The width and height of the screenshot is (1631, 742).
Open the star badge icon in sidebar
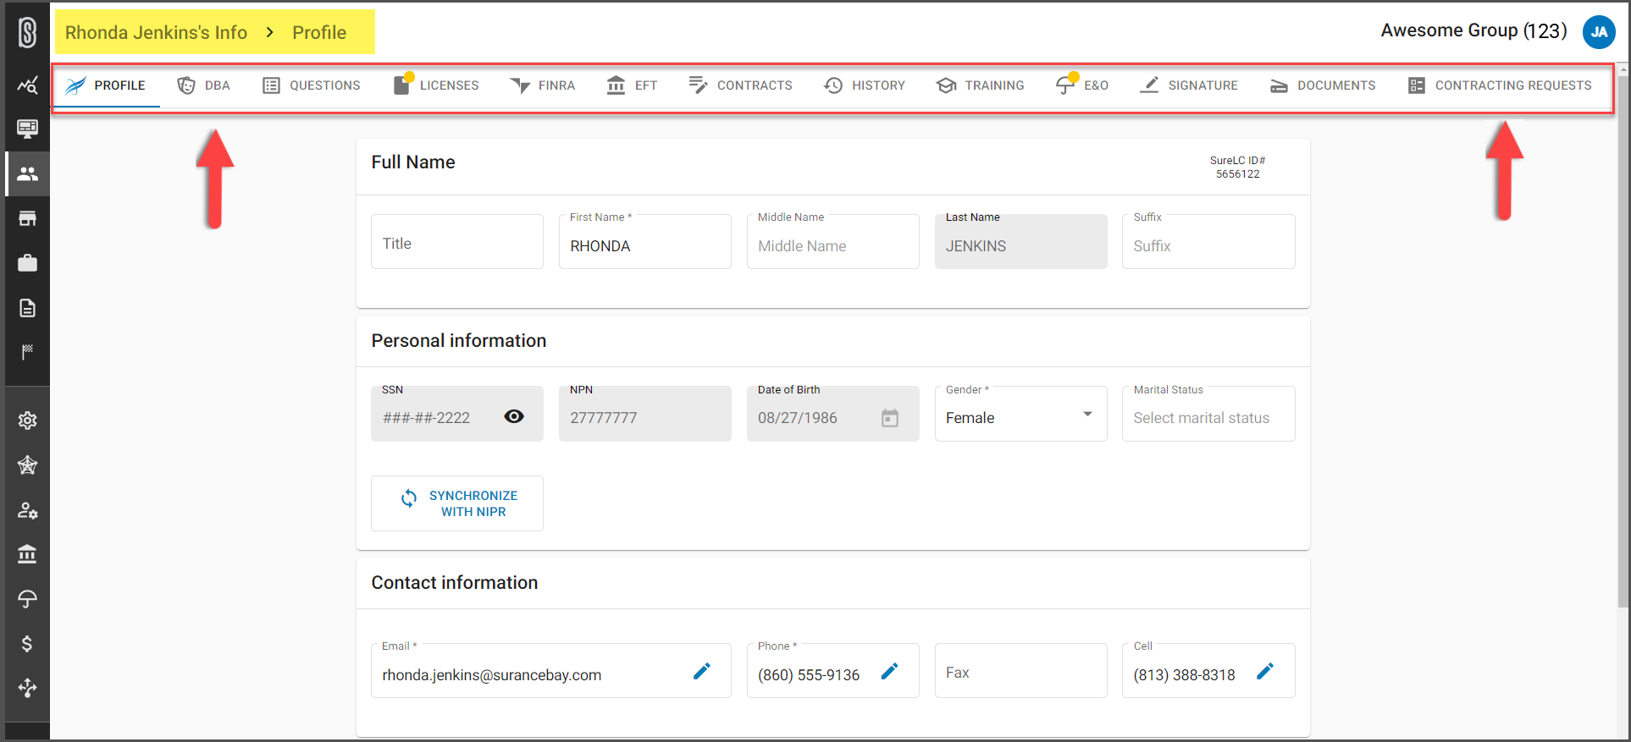click(x=27, y=464)
